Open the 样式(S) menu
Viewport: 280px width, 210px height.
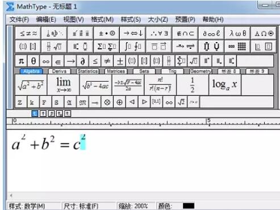[131, 19]
